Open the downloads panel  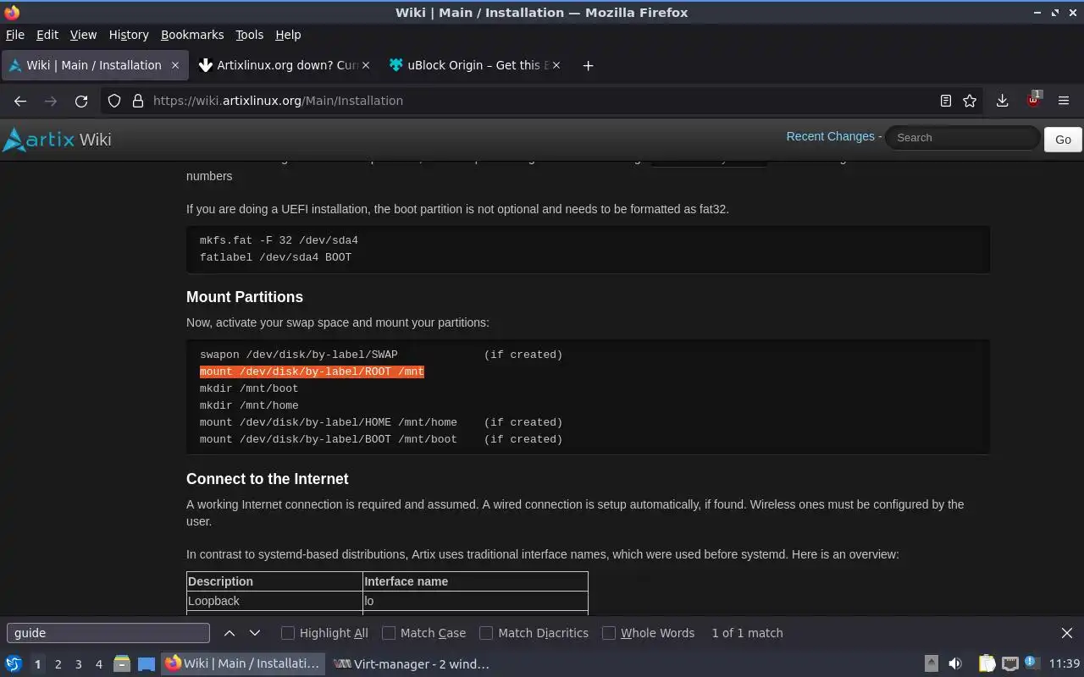(1002, 101)
